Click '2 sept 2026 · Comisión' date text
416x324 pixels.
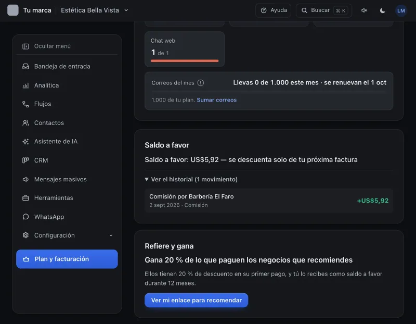pyautogui.click(x=178, y=205)
